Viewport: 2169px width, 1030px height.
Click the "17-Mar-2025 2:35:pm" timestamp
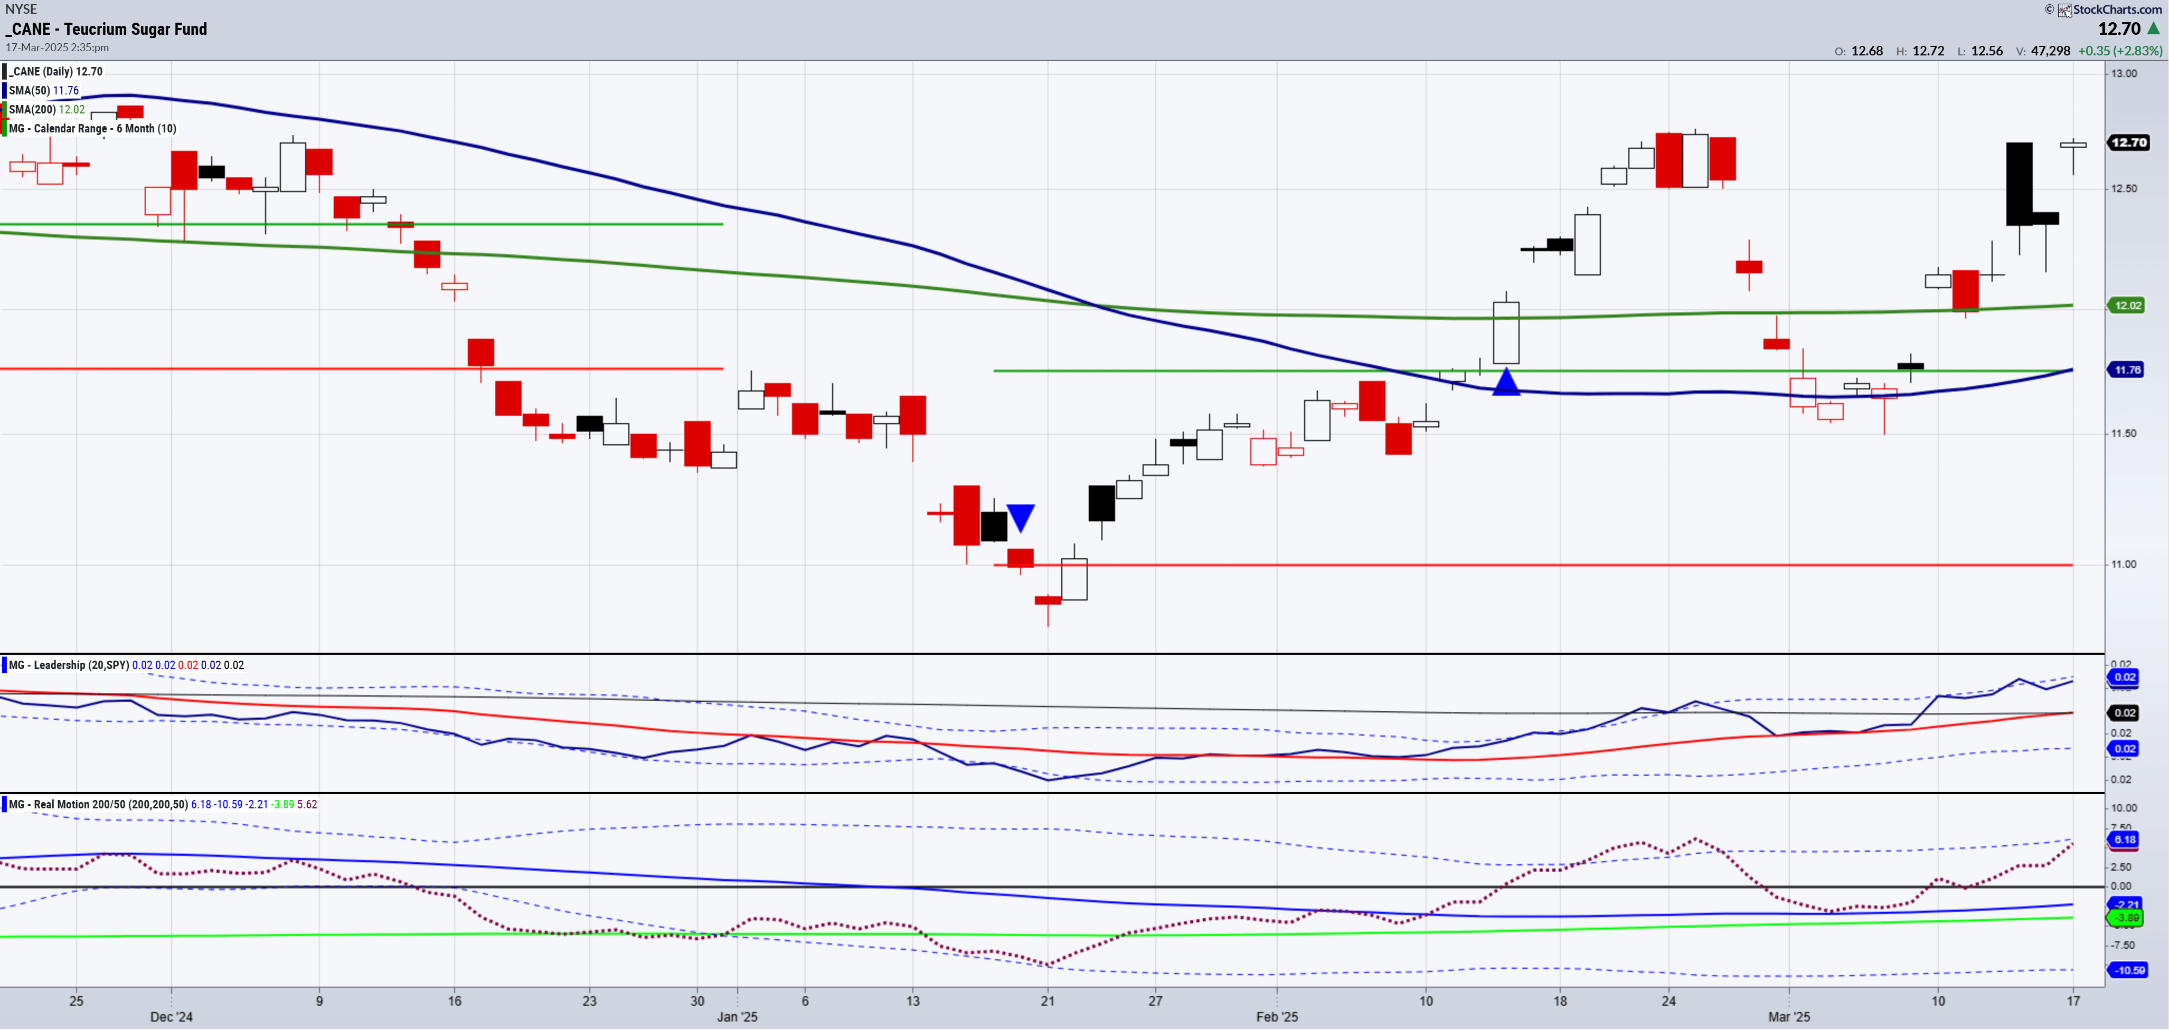point(57,48)
